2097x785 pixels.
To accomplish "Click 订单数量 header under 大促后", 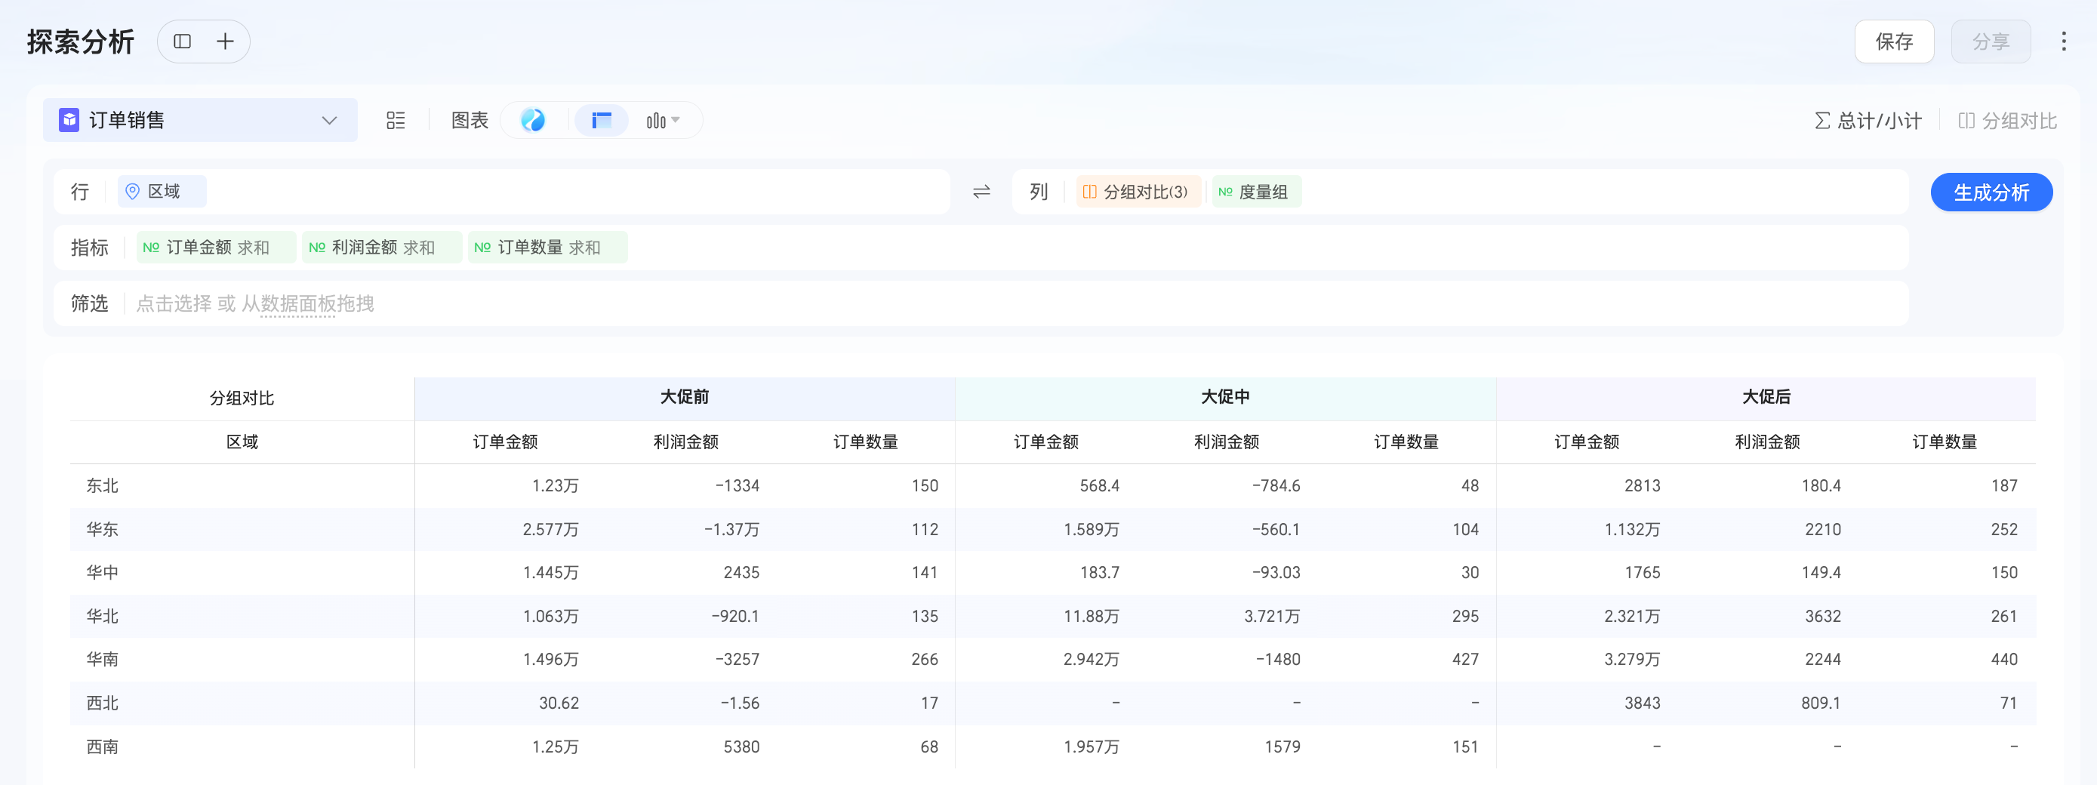I will click(x=1945, y=442).
